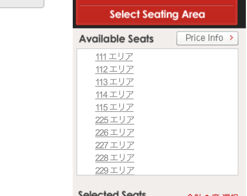Open the 113 エリア area link
This screenshot has height=196, width=247.
tap(114, 82)
